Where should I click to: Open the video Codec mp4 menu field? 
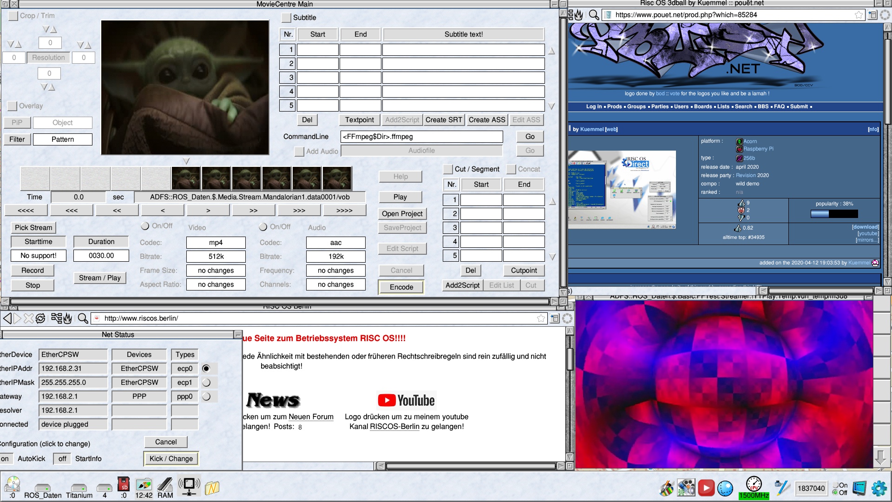click(x=216, y=243)
